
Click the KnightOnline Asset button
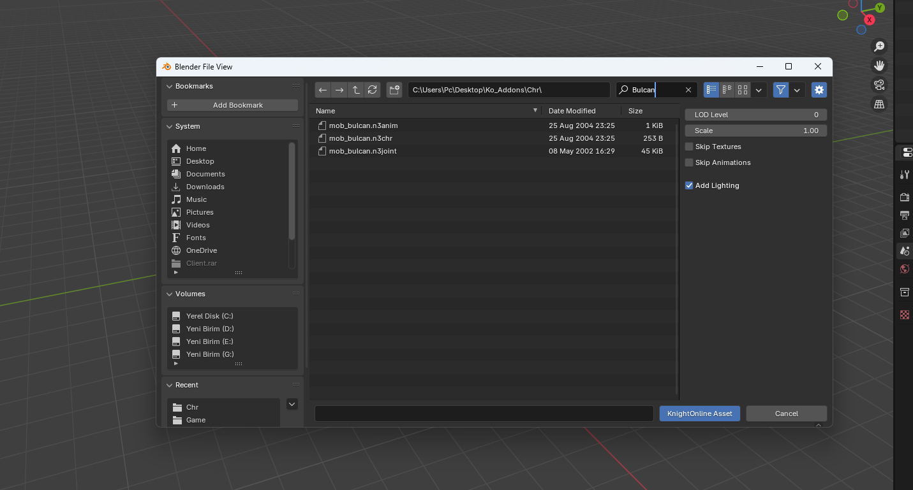click(700, 414)
